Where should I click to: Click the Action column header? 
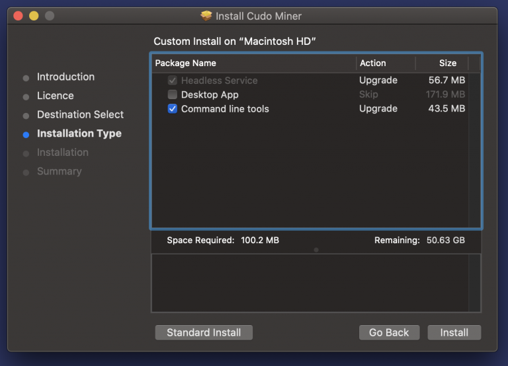click(372, 63)
